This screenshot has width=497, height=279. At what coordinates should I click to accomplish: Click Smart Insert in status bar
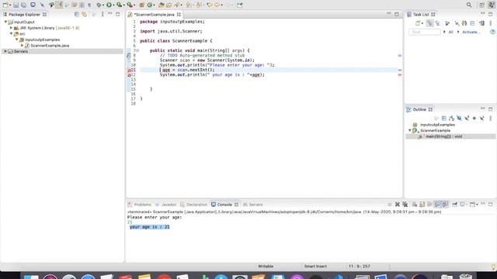coord(315,267)
